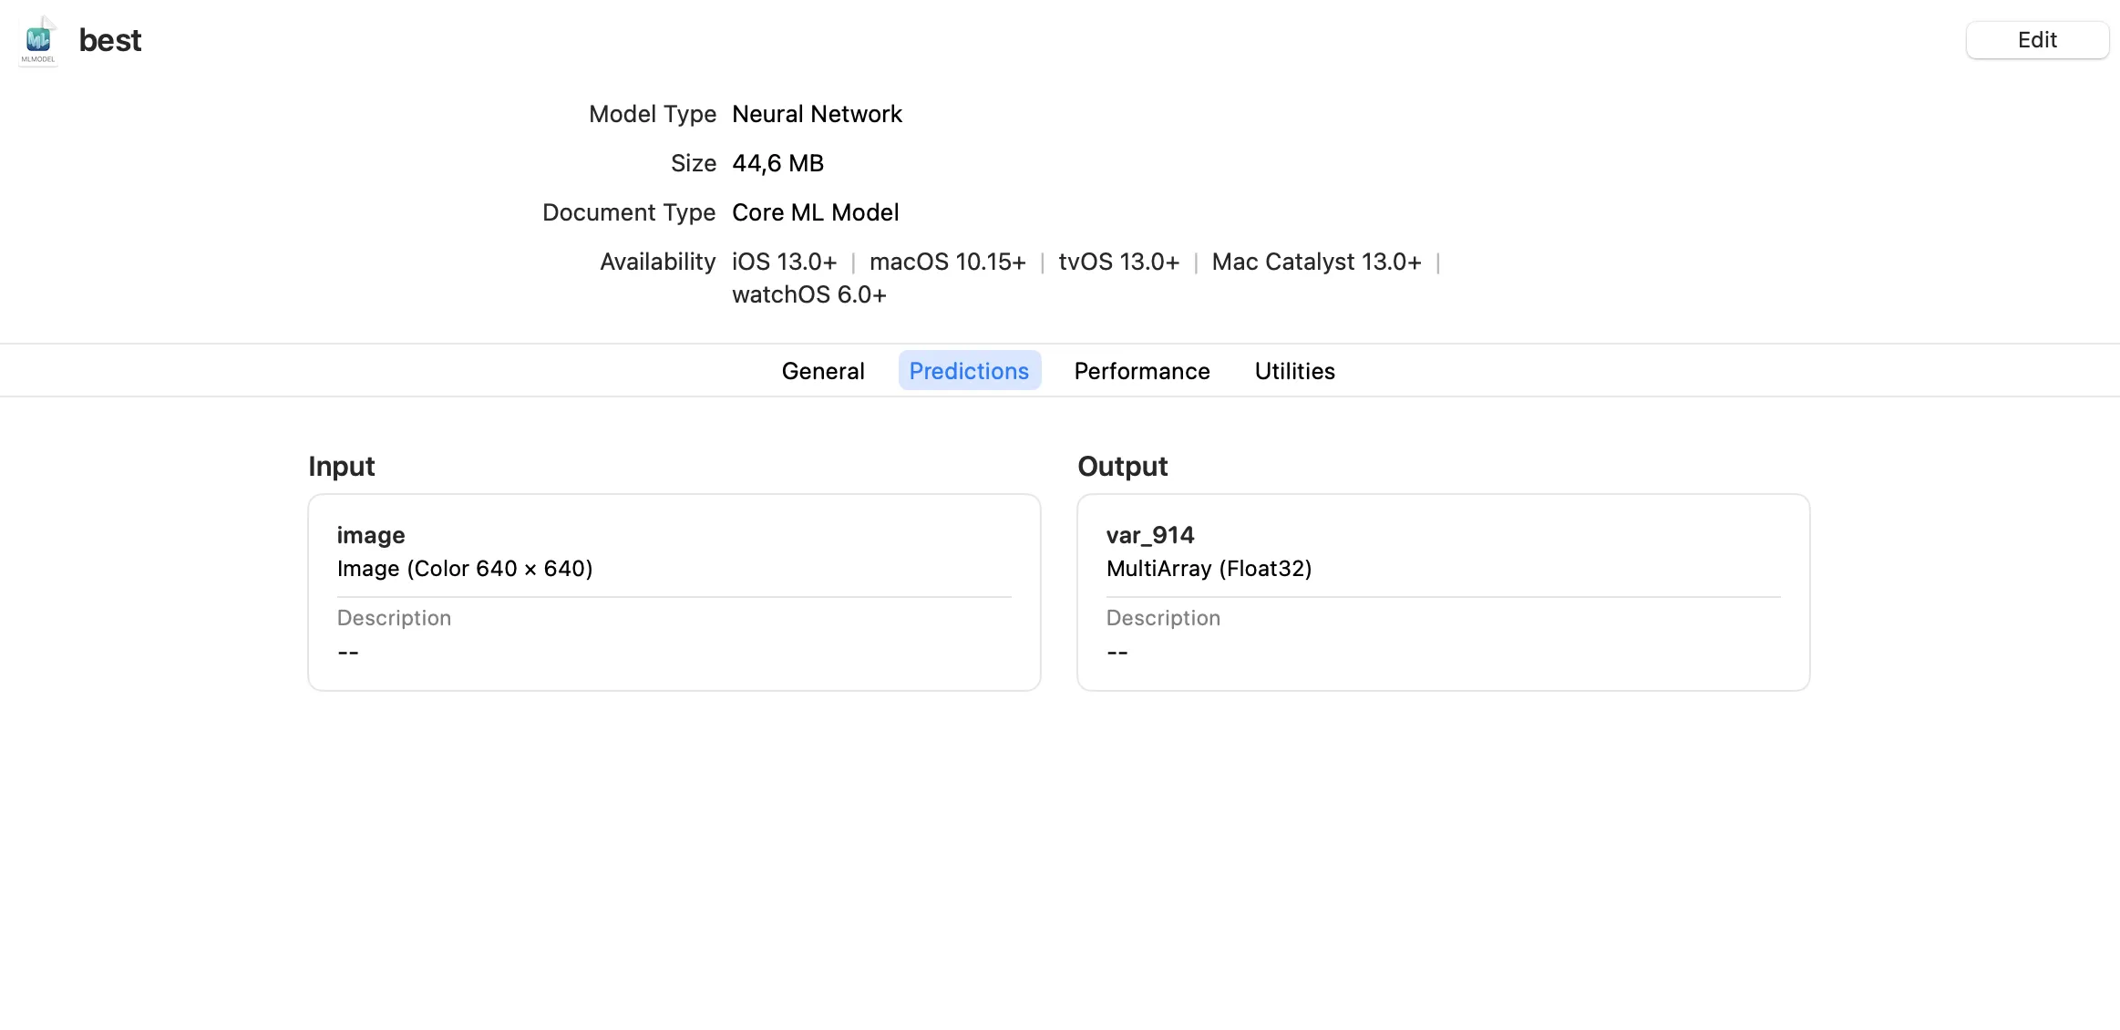The width and height of the screenshot is (2120, 1030).
Task: Click the input Description placeholder dashes
Action: click(348, 653)
